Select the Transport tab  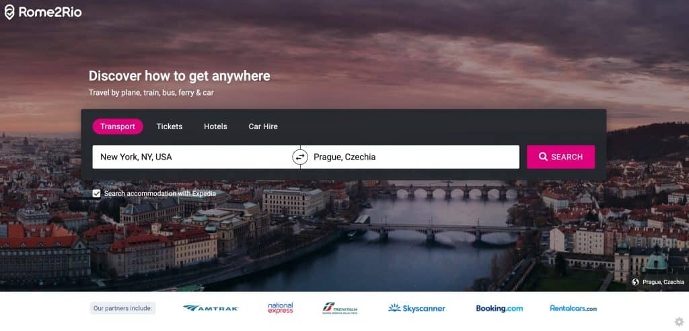tap(118, 126)
